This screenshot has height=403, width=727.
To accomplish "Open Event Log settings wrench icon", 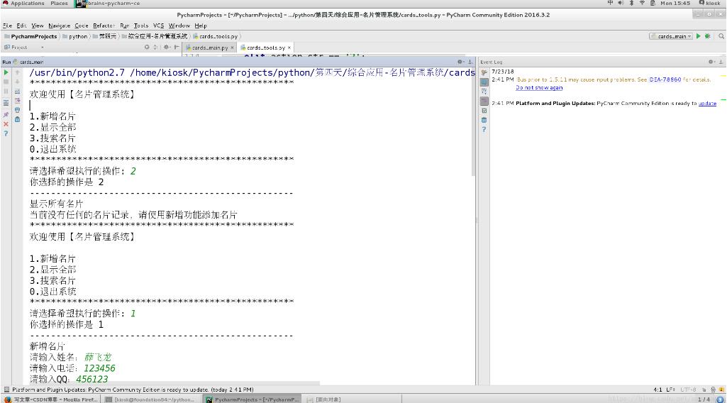I will tap(484, 72).
